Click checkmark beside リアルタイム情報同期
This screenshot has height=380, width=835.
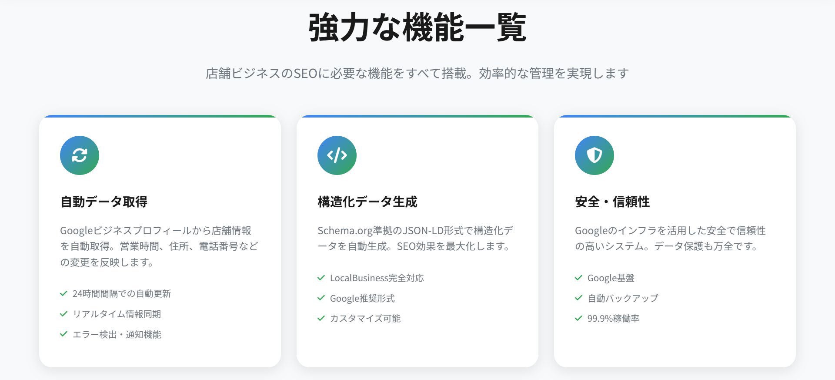coord(63,314)
